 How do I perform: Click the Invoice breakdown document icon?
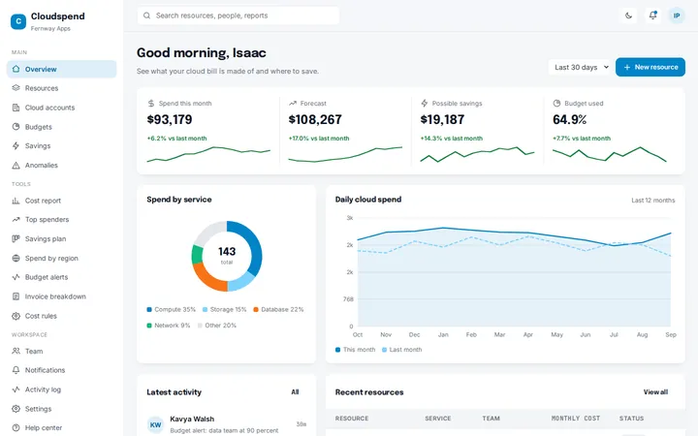pos(16,296)
